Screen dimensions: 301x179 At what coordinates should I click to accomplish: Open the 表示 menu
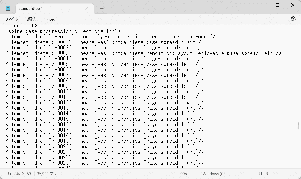click(50, 19)
